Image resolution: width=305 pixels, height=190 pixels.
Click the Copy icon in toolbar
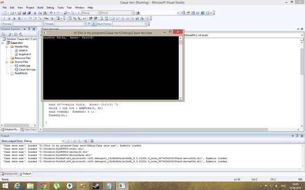pos(40,13)
